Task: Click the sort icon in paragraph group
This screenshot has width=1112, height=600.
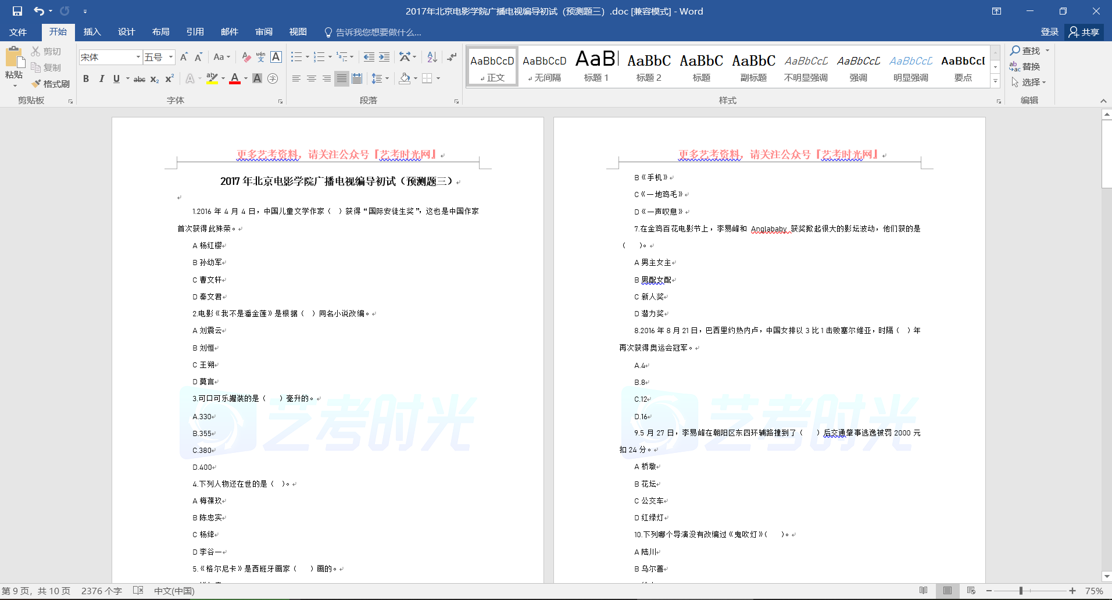Action: (432, 57)
